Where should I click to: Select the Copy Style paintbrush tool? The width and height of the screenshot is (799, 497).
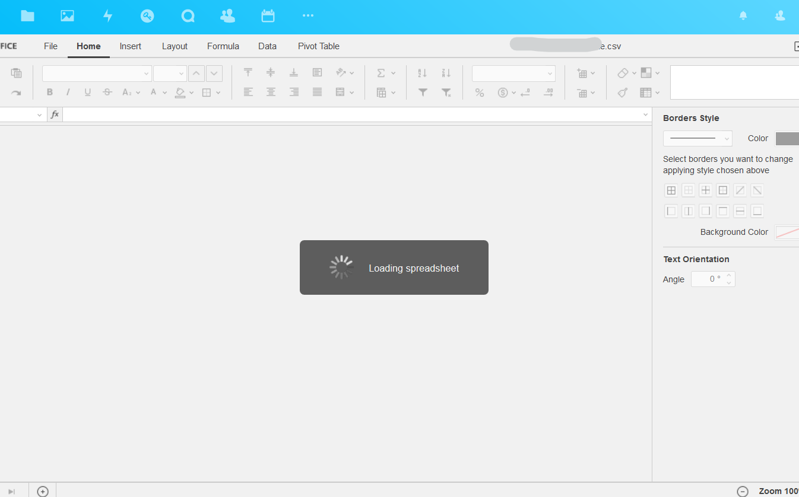622,93
